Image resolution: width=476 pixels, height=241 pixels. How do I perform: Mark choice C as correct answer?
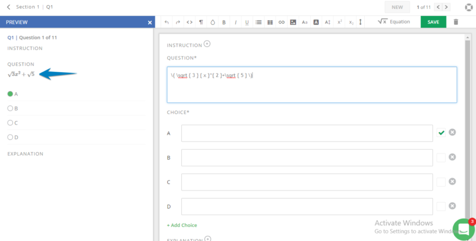point(441,182)
